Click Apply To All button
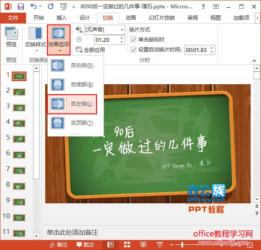Image resolution: width=261 pixels, height=250 pixels. [90, 50]
